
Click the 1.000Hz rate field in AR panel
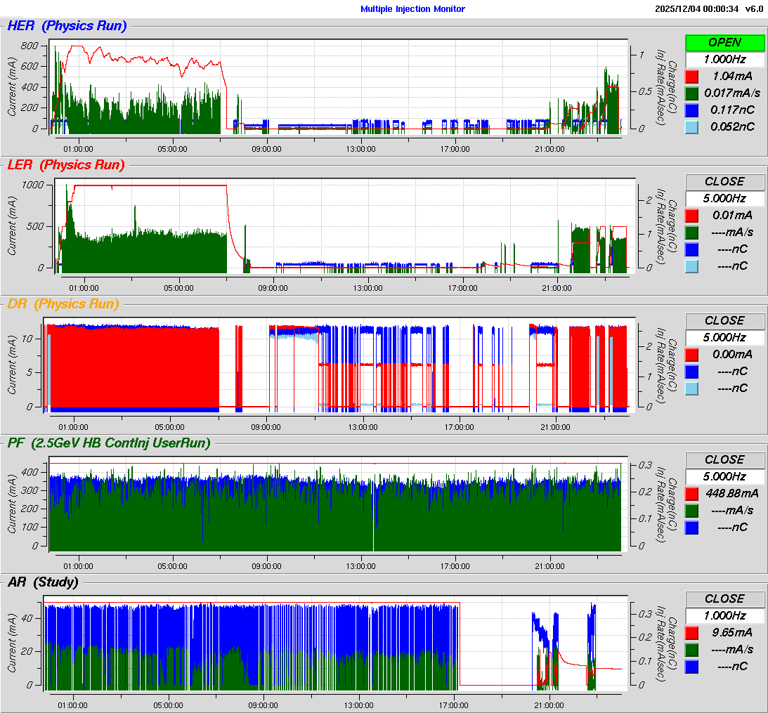tap(724, 616)
